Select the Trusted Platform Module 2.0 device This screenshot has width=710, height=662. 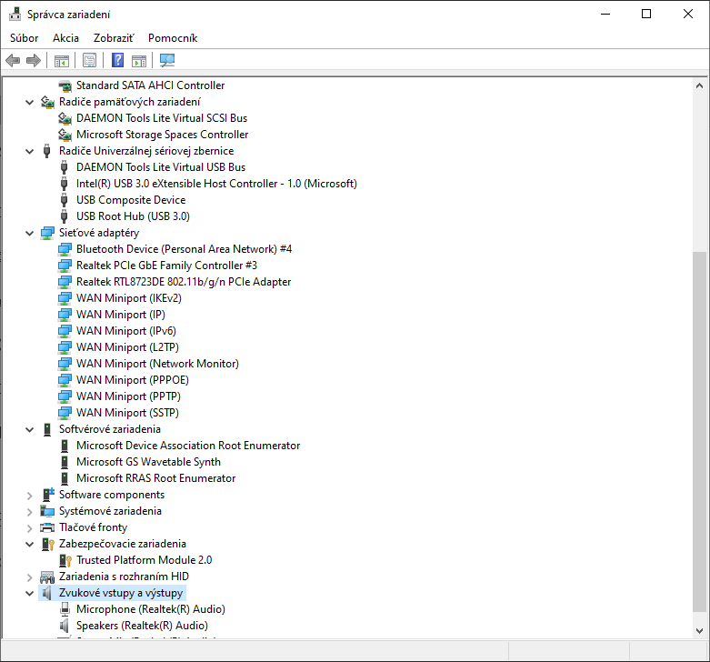click(x=144, y=560)
